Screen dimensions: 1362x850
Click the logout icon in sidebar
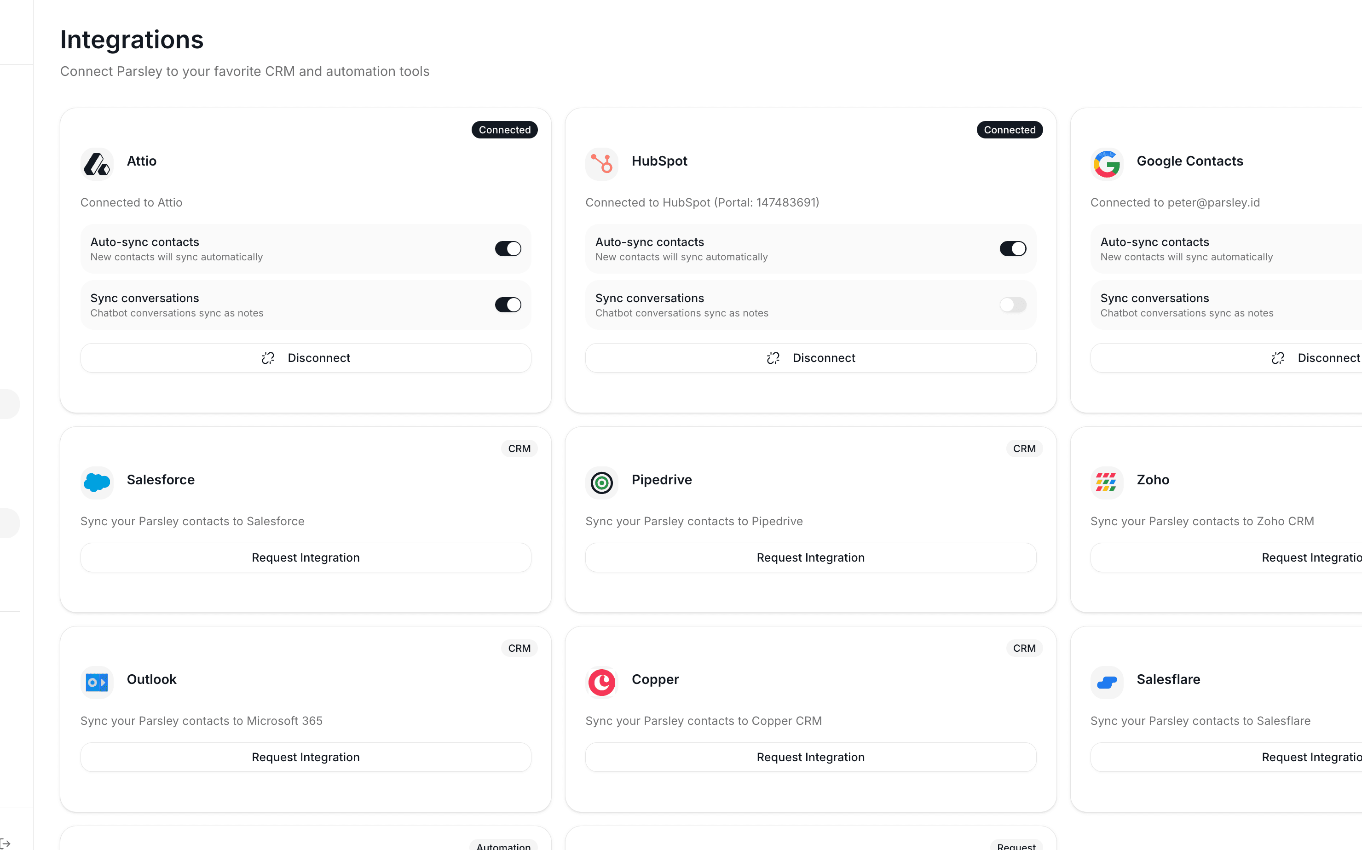(6, 843)
